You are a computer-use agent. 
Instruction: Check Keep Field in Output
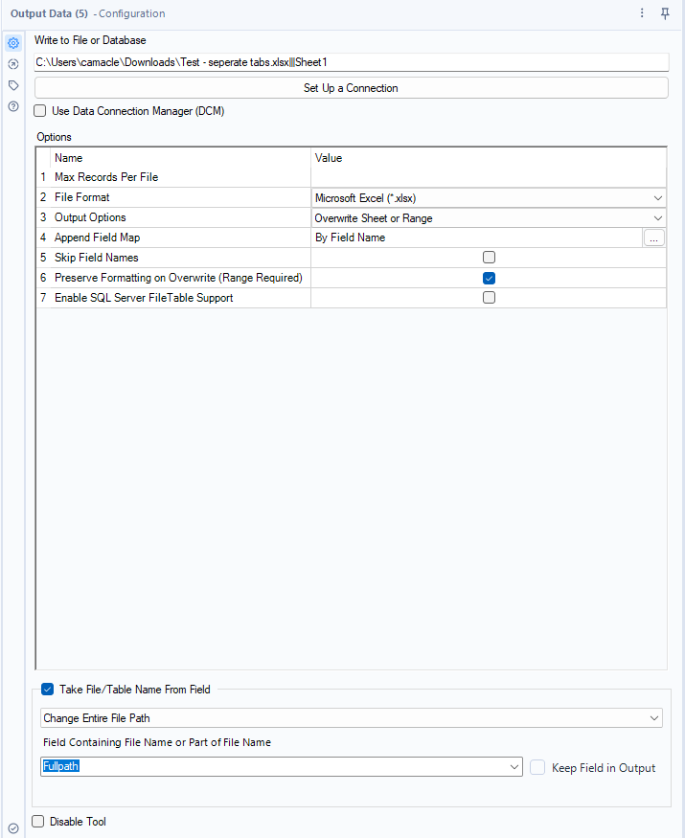pos(537,766)
